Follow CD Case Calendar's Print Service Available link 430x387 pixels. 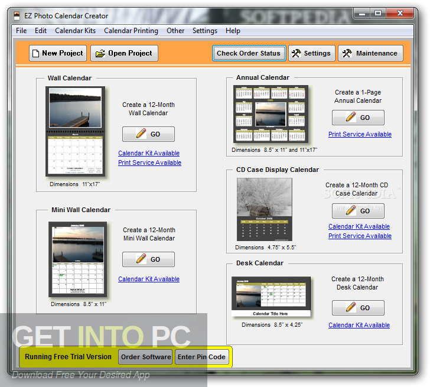pyautogui.click(x=360, y=236)
